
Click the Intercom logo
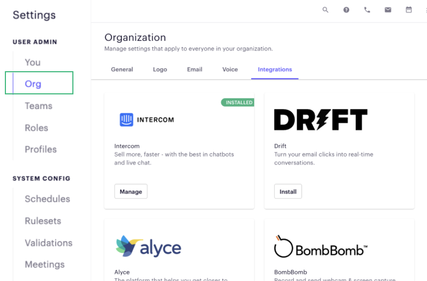point(147,120)
